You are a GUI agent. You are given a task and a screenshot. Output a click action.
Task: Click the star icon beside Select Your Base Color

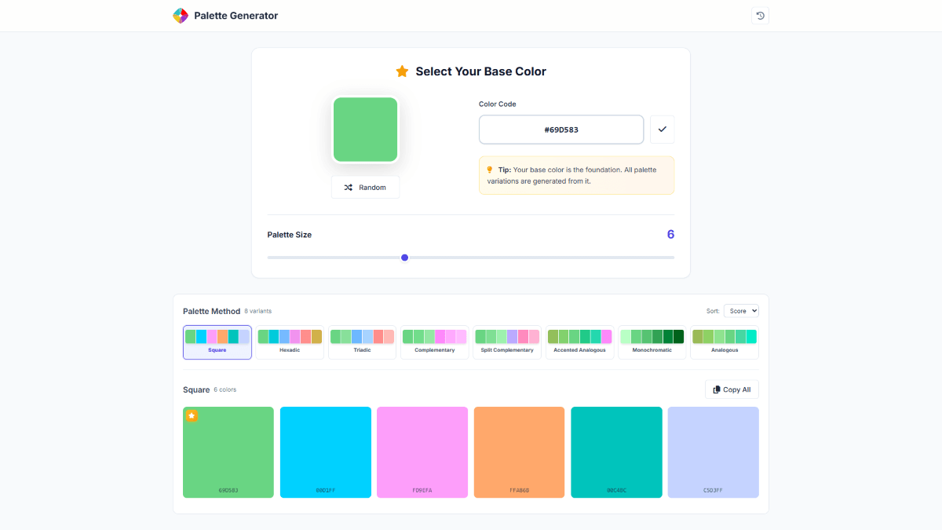(x=402, y=71)
